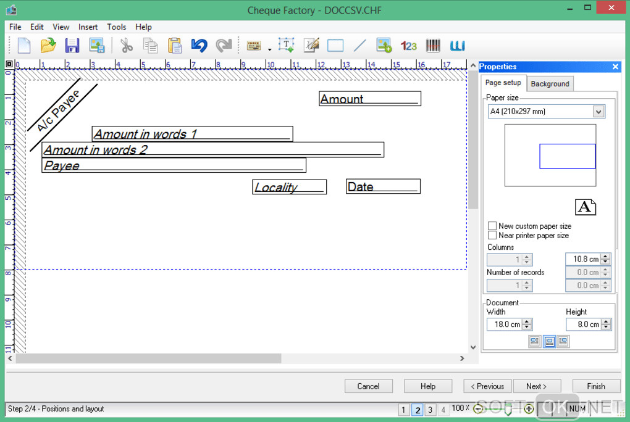Paste from clipboard with the clipboard icon
This screenshot has width=630, height=422.
pos(175,46)
